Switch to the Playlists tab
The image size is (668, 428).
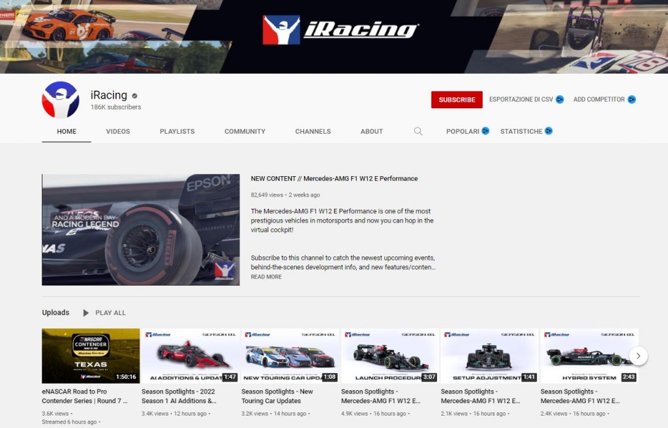tap(177, 131)
